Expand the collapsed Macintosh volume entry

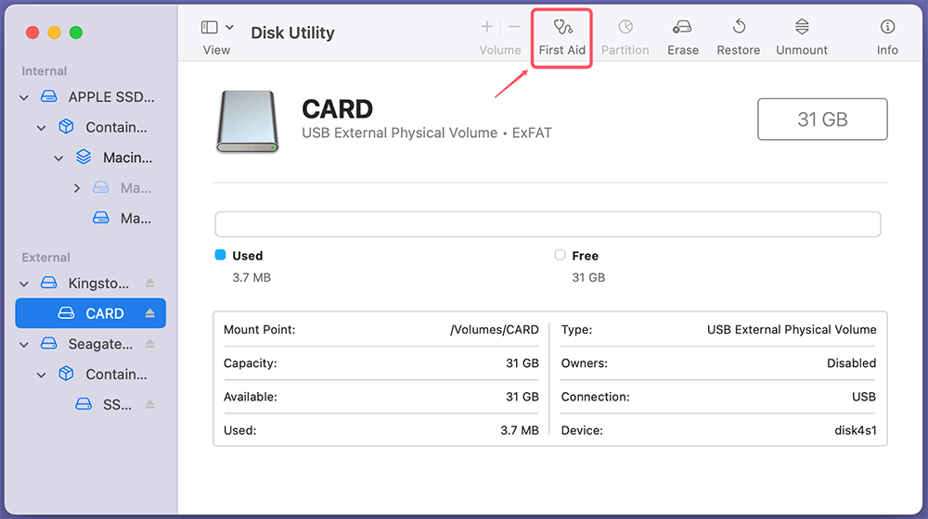coord(77,188)
